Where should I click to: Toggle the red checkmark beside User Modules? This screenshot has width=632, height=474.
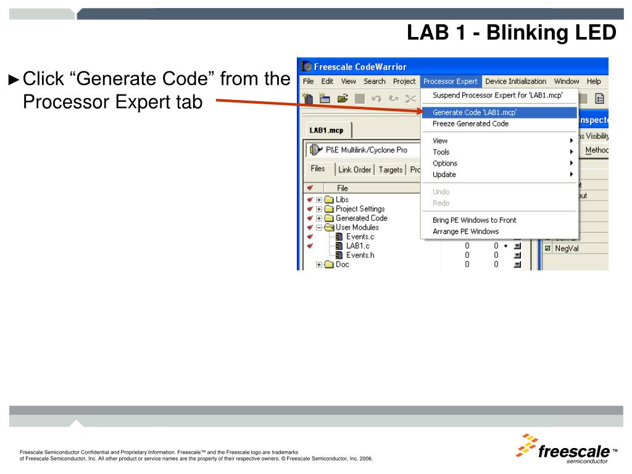pos(310,227)
